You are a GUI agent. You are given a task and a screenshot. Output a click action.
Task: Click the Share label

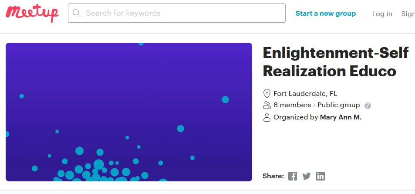[273, 176]
